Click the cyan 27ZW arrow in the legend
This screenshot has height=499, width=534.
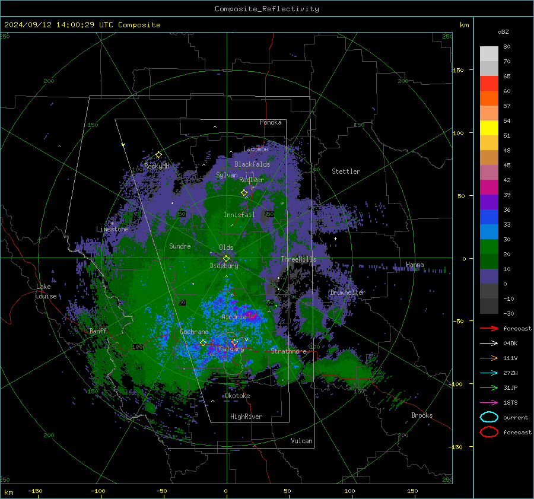489,373
